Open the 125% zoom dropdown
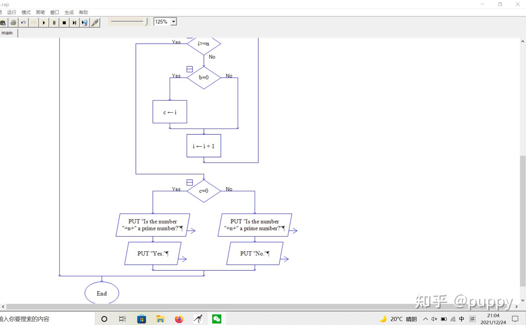Viewport: 526px width, 325px height. [174, 22]
